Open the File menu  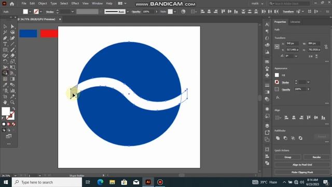24,4
